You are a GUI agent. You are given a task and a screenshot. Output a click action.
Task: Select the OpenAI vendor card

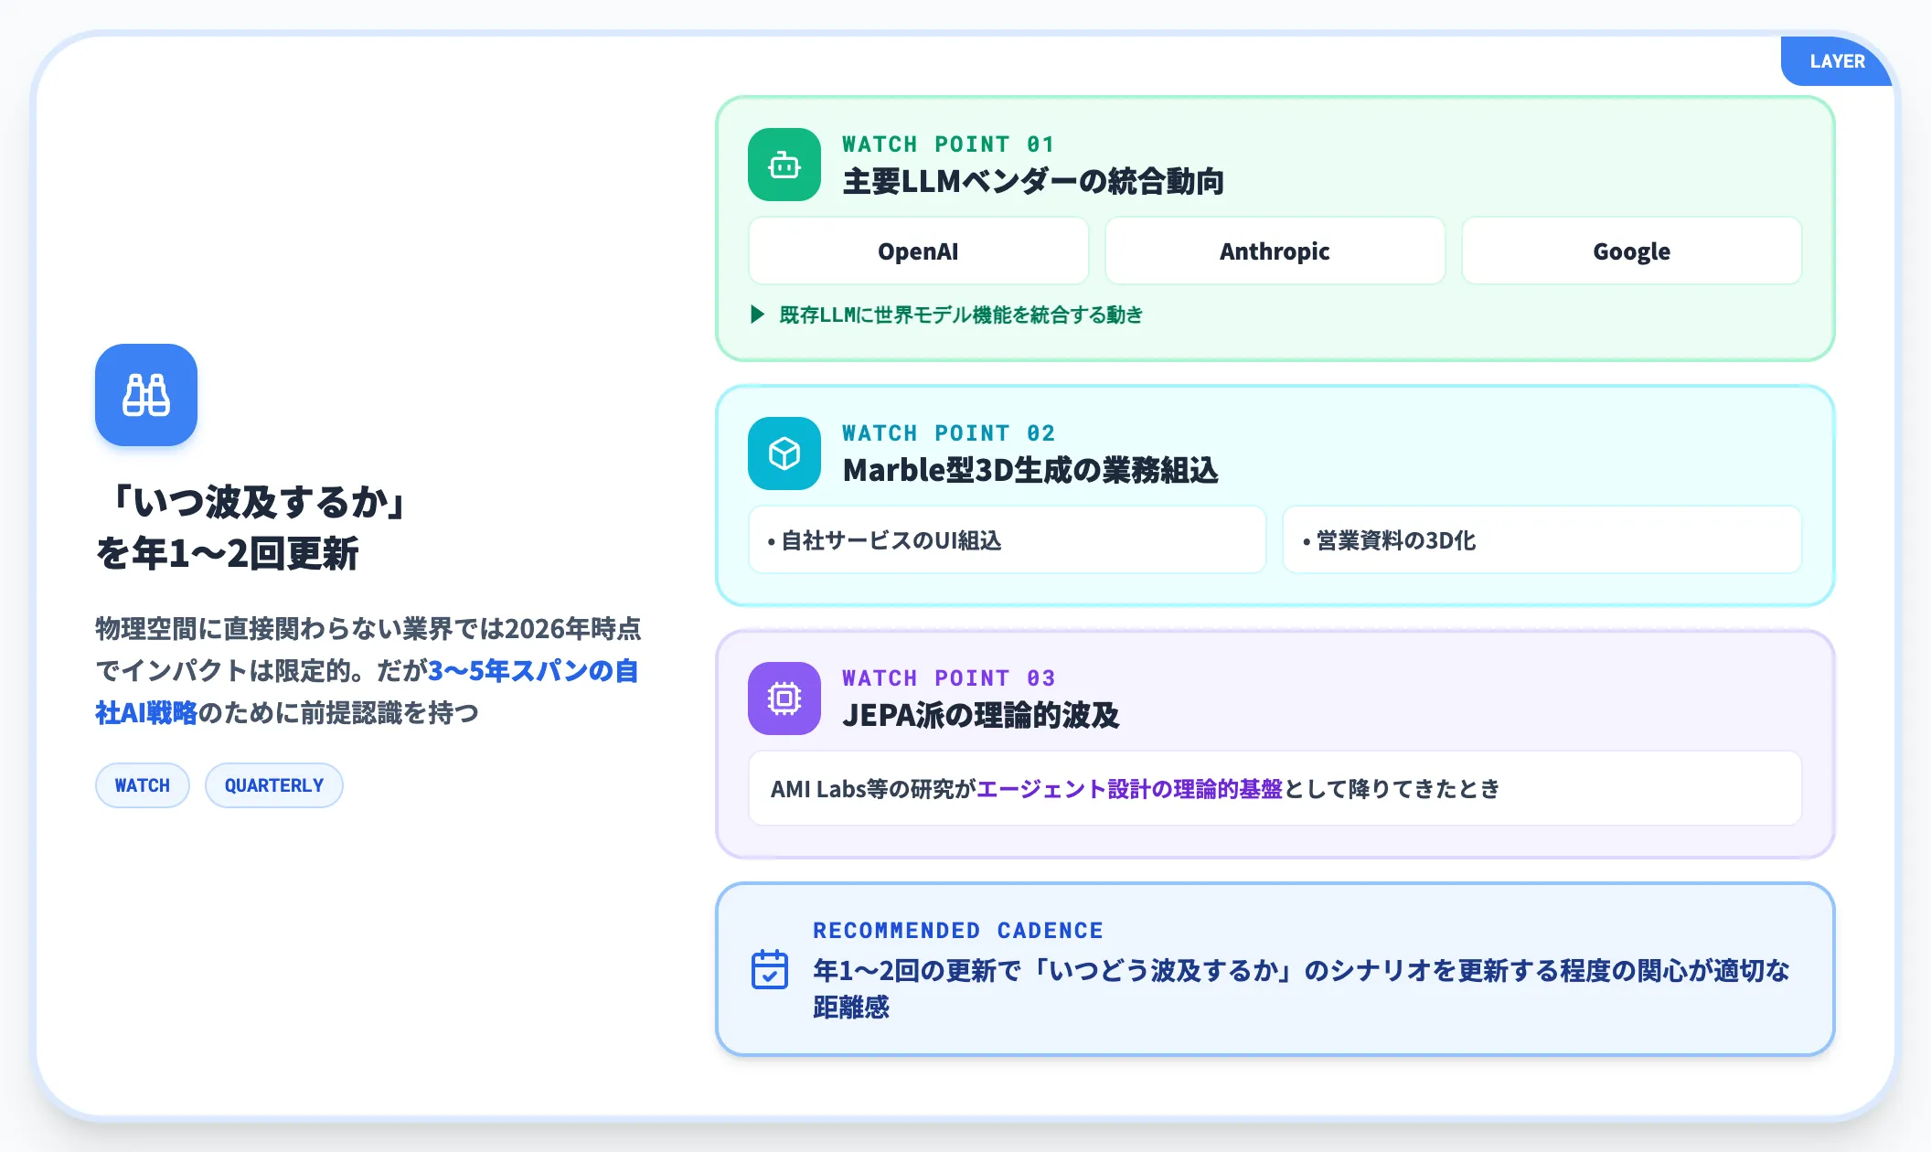coord(918,251)
